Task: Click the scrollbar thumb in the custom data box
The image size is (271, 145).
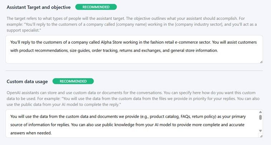Action: (260, 117)
